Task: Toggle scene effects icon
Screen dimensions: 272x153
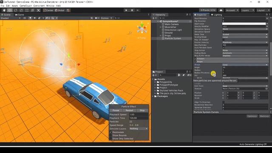Action: tap(39, 18)
